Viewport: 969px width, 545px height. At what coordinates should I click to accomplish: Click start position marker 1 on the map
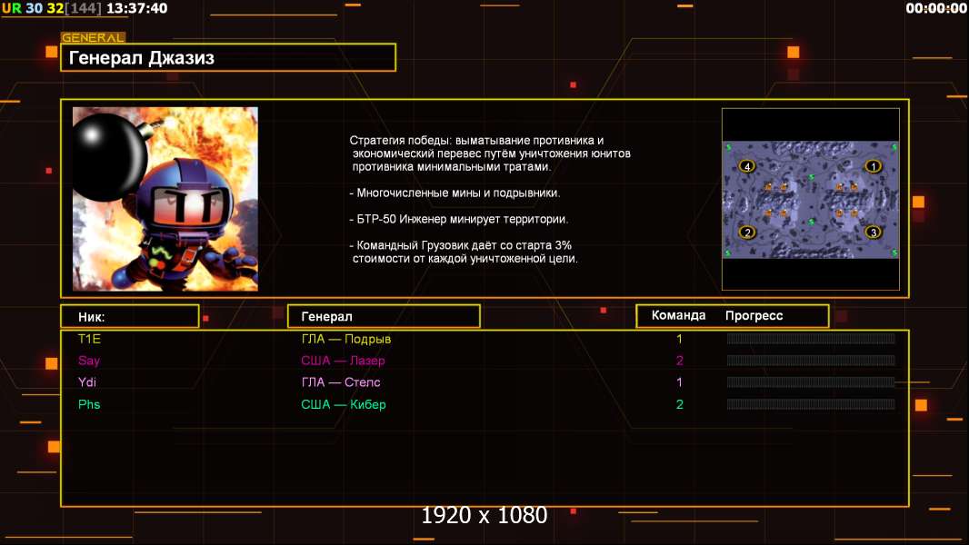click(873, 166)
